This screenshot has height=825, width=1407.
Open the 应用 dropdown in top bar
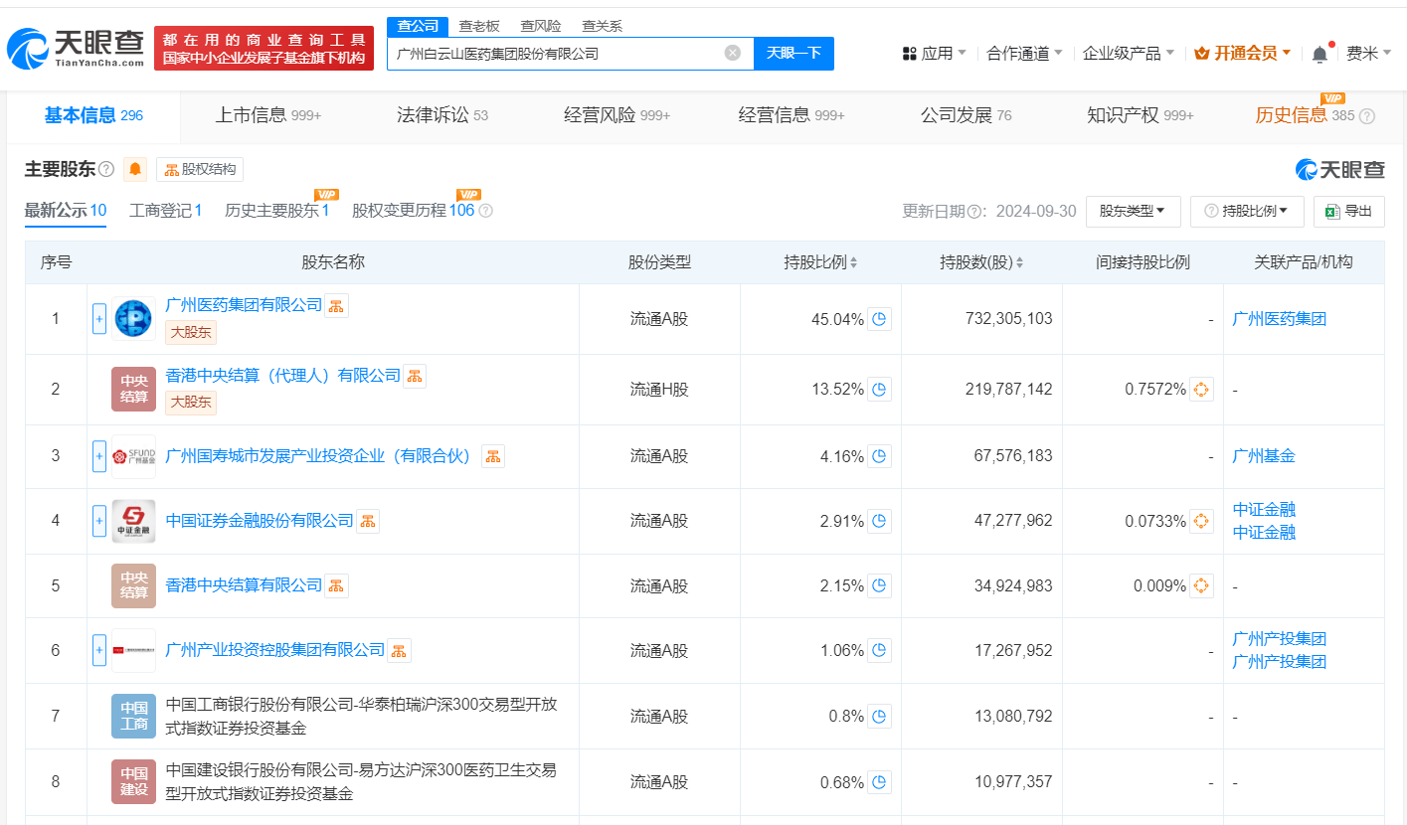pyautogui.click(x=935, y=54)
